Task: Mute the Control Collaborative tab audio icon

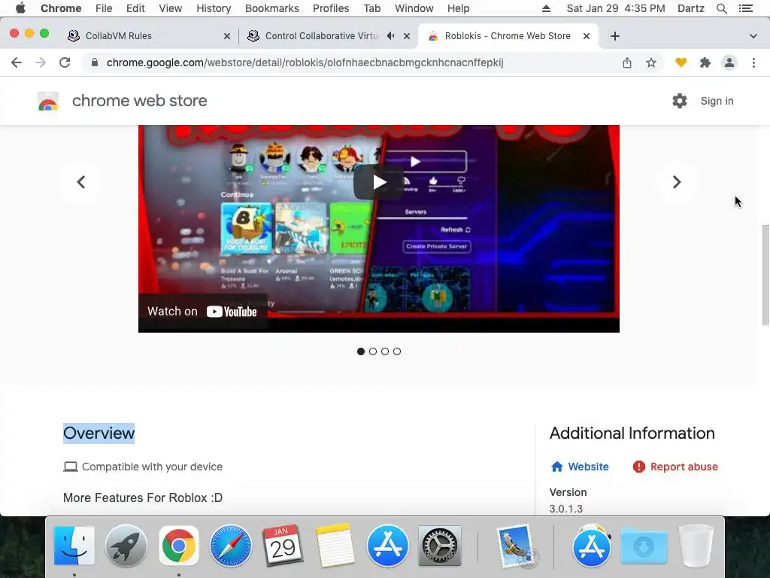Action: 390,36
